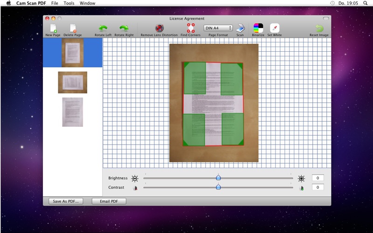Select the third page thumbnail

pos(73,112)
